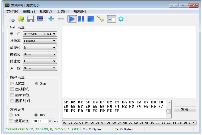Open the 视图(V) menu

46,12
